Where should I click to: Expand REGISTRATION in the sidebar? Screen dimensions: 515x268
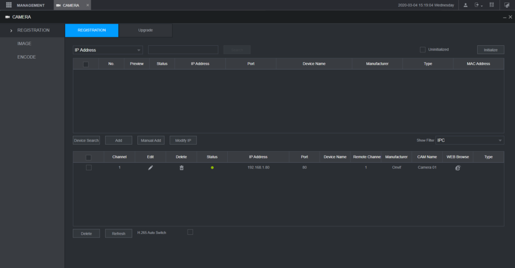[x=33, y=30]
